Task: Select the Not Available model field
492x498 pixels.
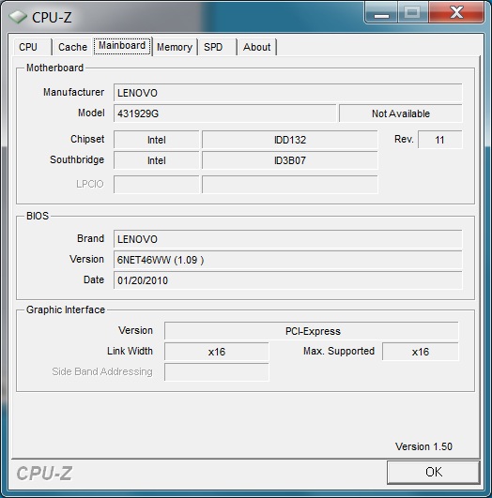Action: tap(401, 113)
